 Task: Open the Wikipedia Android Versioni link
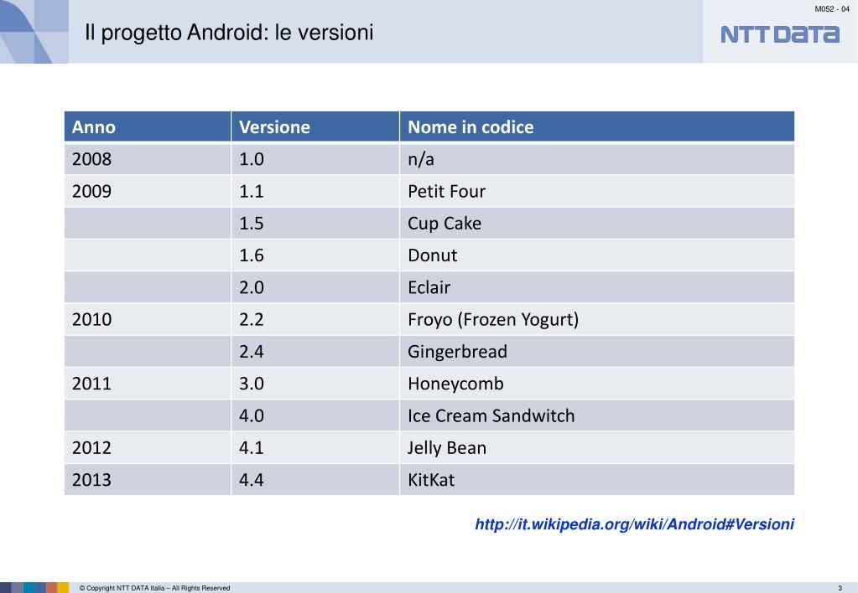pyautogui.click(x=634, y=524)
